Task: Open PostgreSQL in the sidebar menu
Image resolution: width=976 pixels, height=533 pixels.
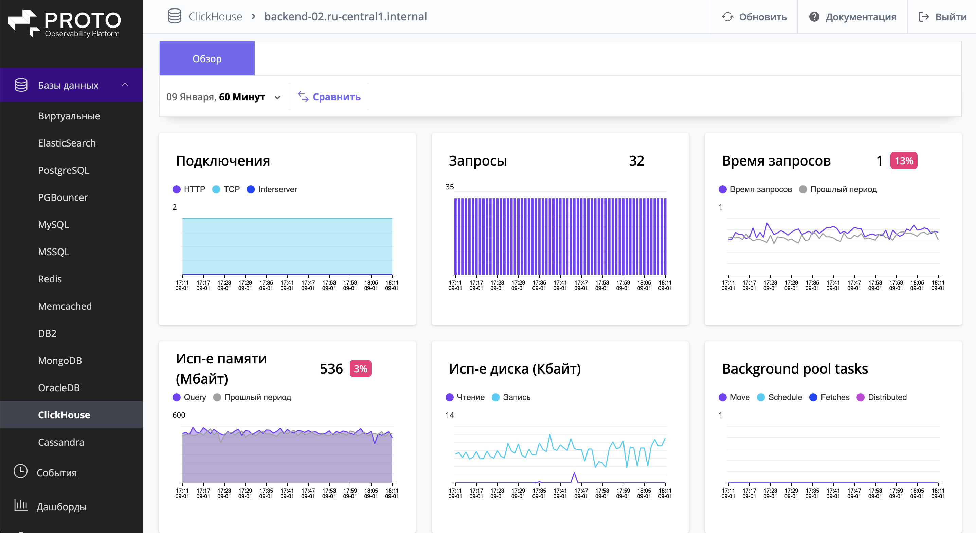Action: pos(63,170)
